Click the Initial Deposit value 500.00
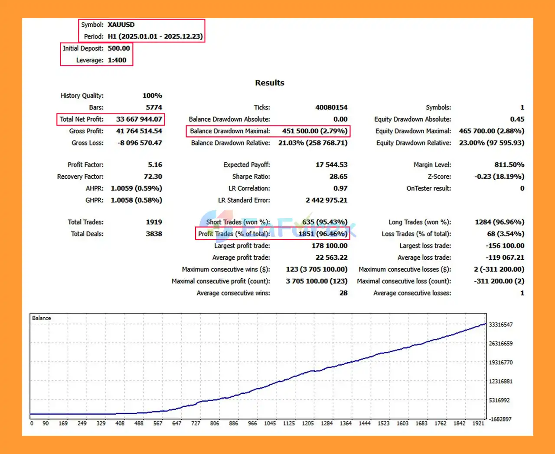The image size is (555, 454). pyautogui.click(x=119, y=48)
